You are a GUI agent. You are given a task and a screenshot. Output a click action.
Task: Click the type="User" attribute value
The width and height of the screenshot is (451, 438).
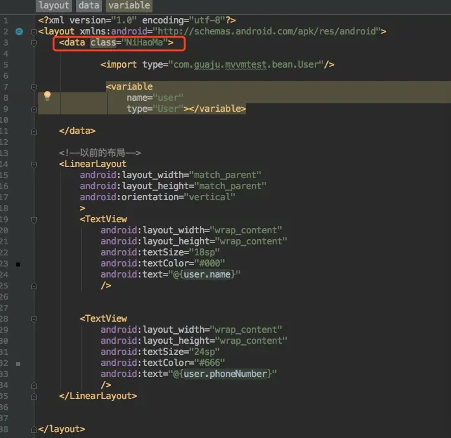[x=168, y=109]
